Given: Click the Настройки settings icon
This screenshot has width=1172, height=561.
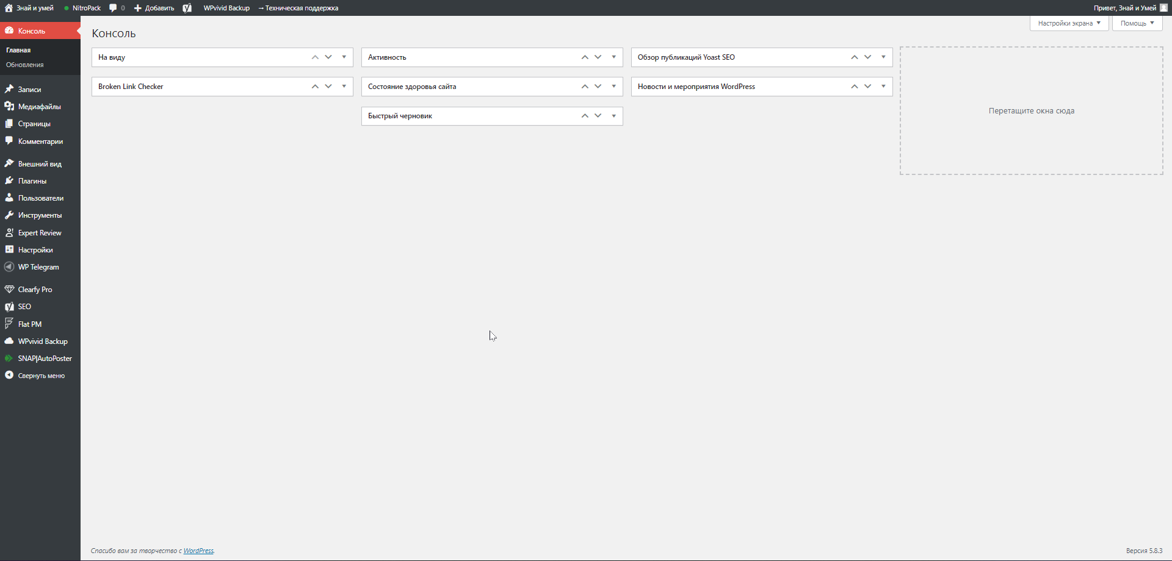Looking at the screenshot, I should pos(9,249).
